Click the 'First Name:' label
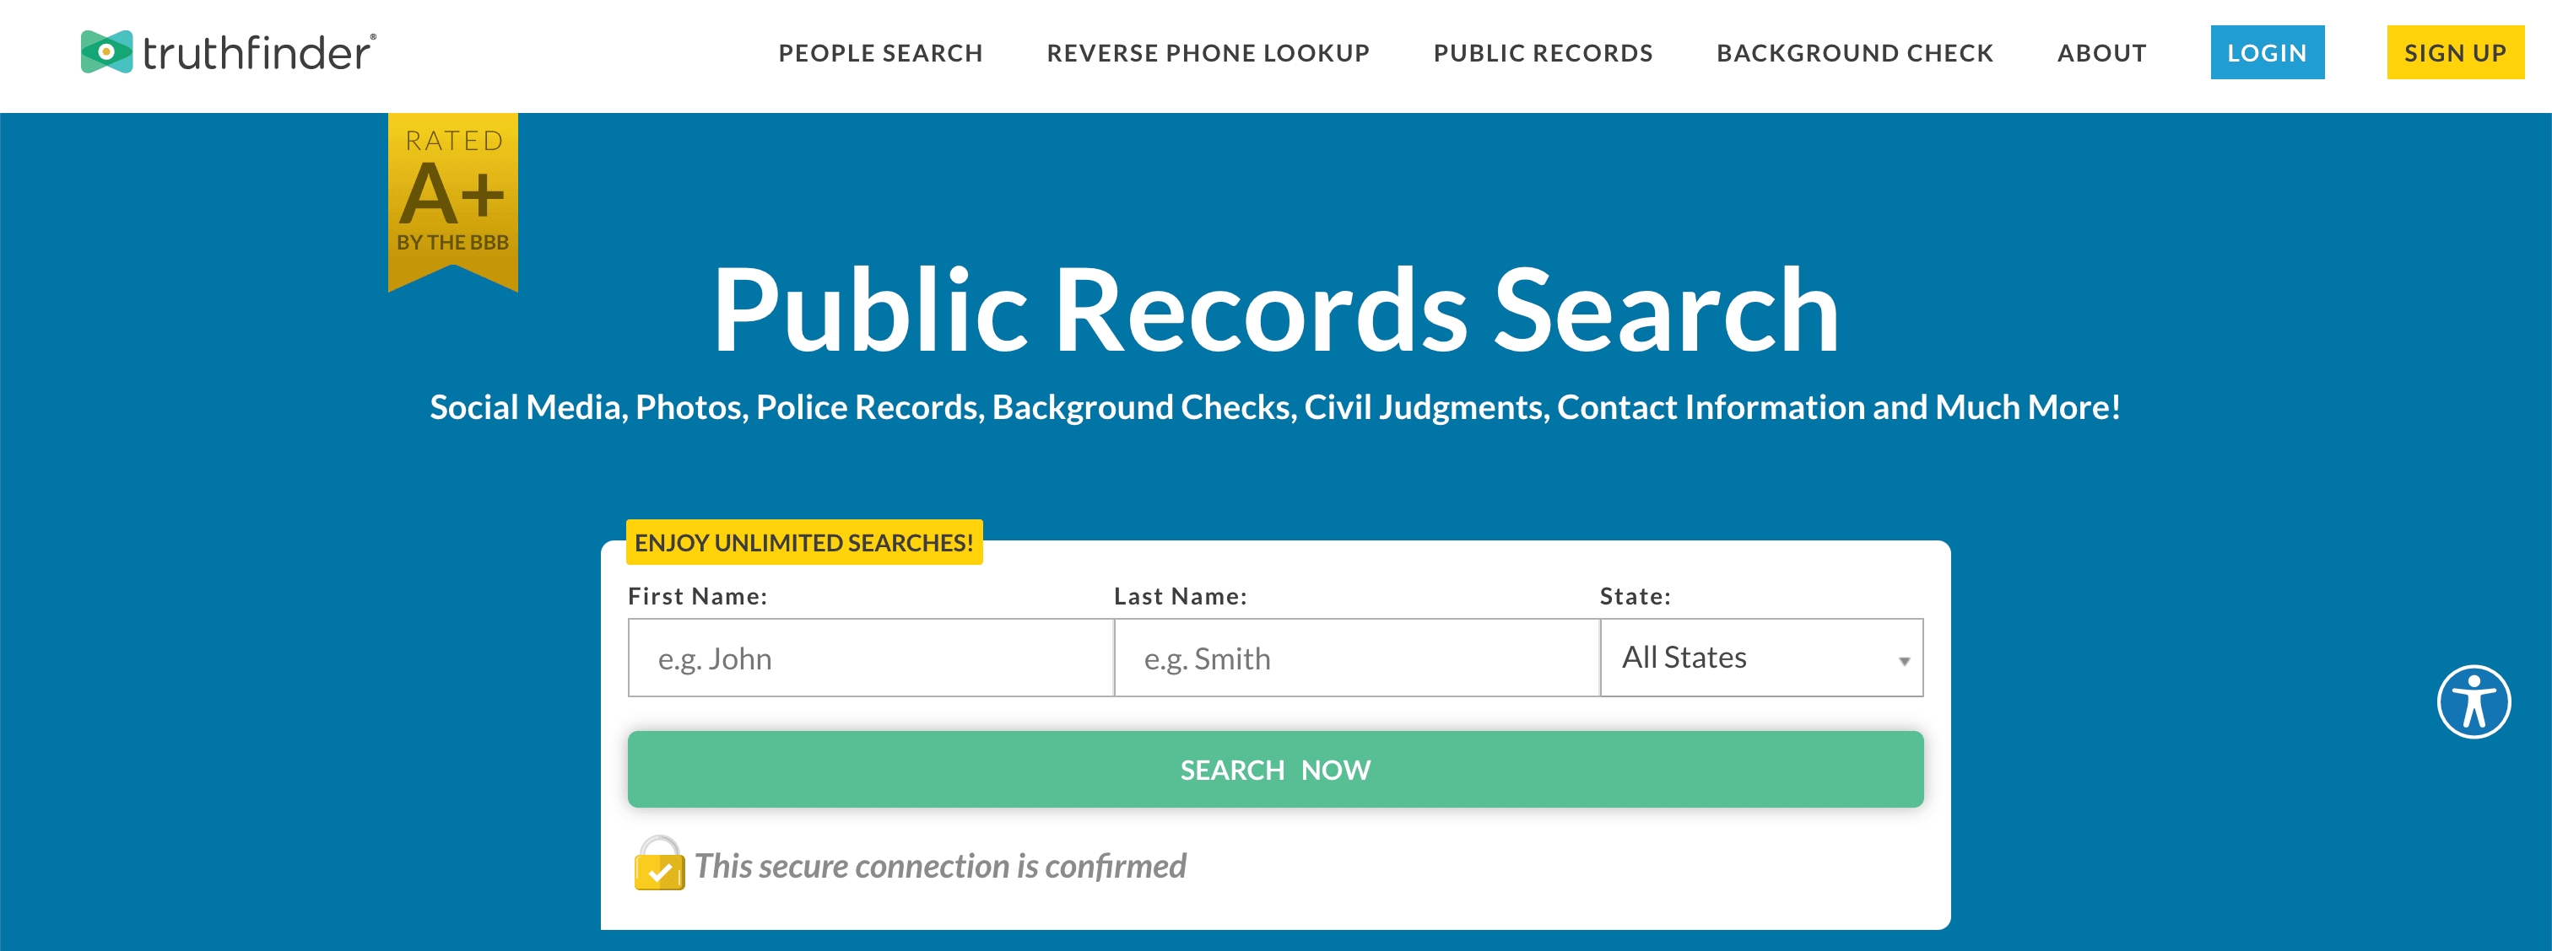This screenshot has height=951, width=2552. [x=697, y=596]
